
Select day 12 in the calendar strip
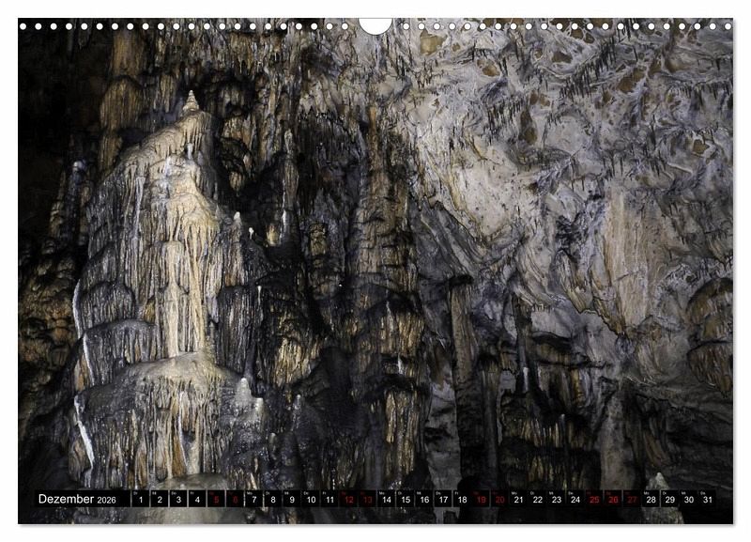pyautogui.click(x=348, y=500)
